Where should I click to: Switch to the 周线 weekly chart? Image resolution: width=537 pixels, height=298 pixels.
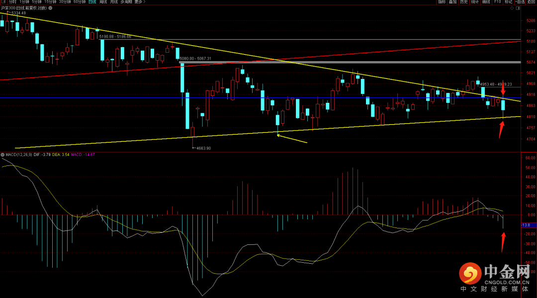103,1
